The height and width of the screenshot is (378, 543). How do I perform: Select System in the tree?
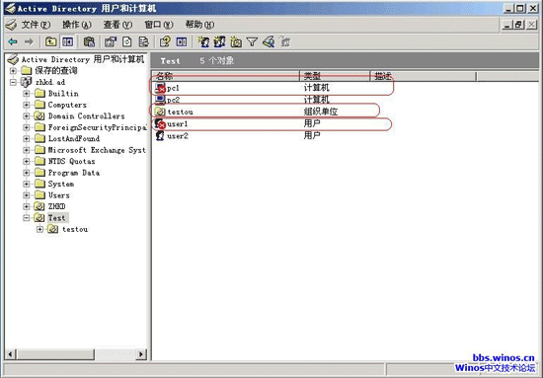(x=61, y=184)
